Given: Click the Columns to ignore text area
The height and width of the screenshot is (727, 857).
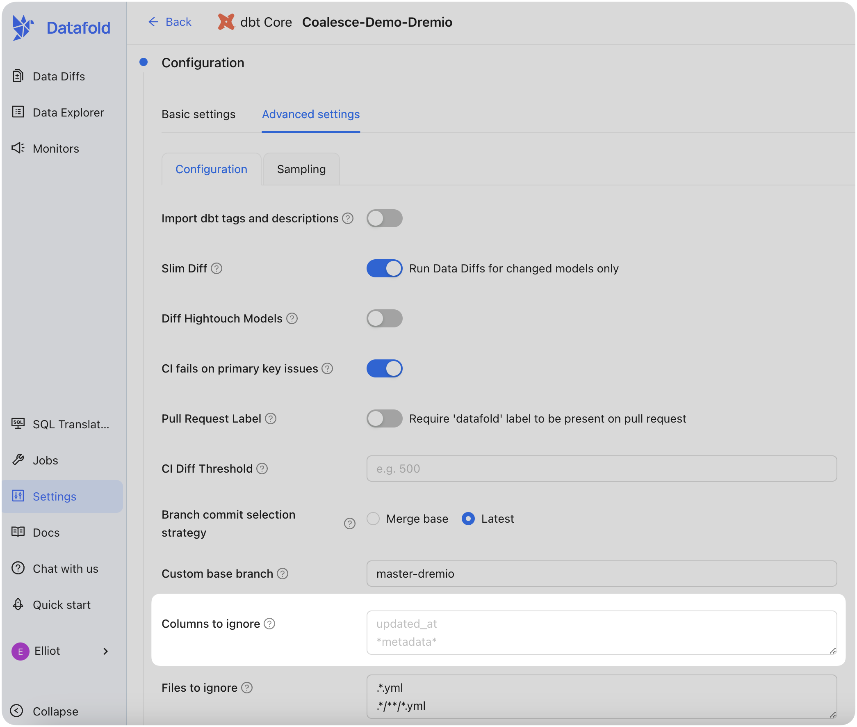Looking at the screenshot, I should [x=602, y=633].
